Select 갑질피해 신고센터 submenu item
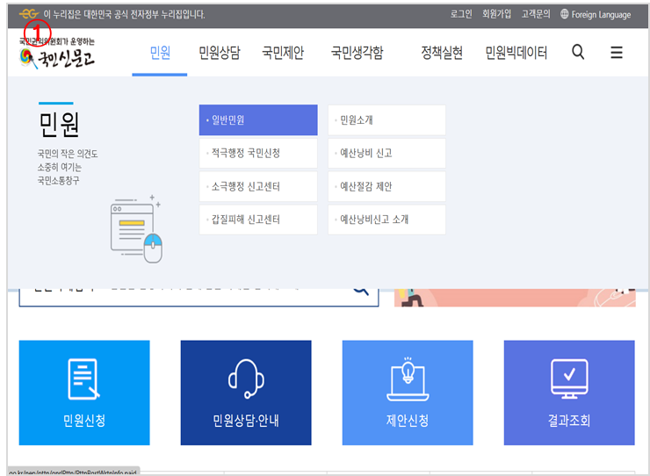 pos(258,220)
